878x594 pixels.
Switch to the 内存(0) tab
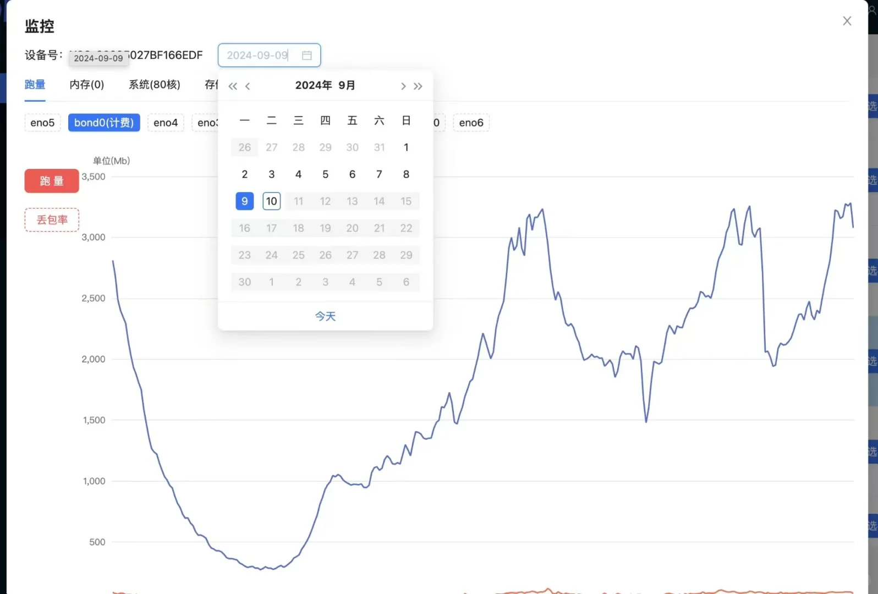[87, 85]
